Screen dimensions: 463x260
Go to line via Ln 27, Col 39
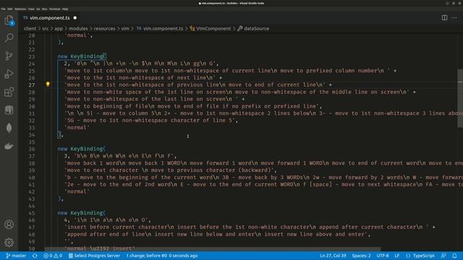(x=333, y=256)
